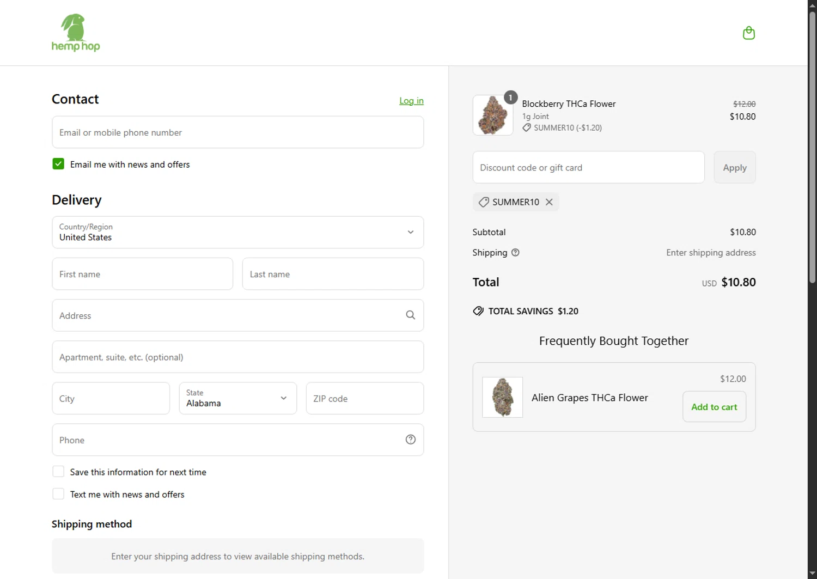Screen dimensions: 817x579
Task: Click the Blockberry THCa Flower thumbnail
Action: [493, 115]
